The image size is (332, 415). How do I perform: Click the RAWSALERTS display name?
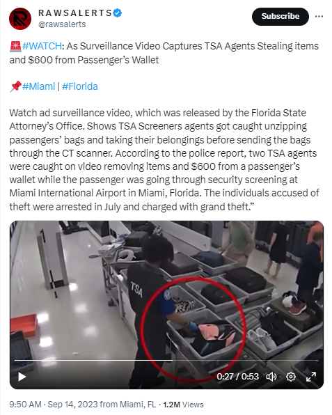tap(75, 13)
